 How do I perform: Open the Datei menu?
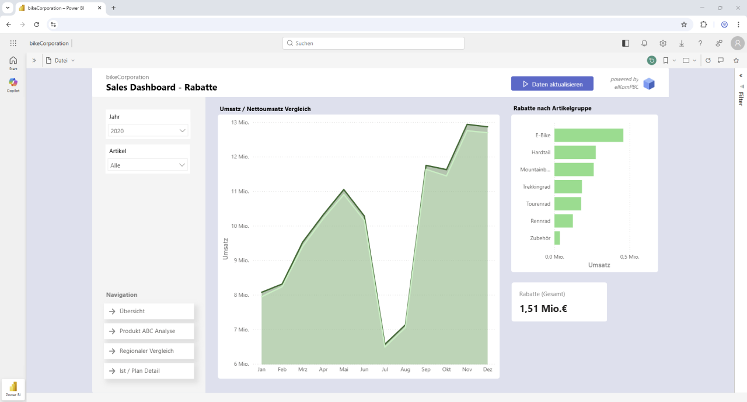pos(60,60)
